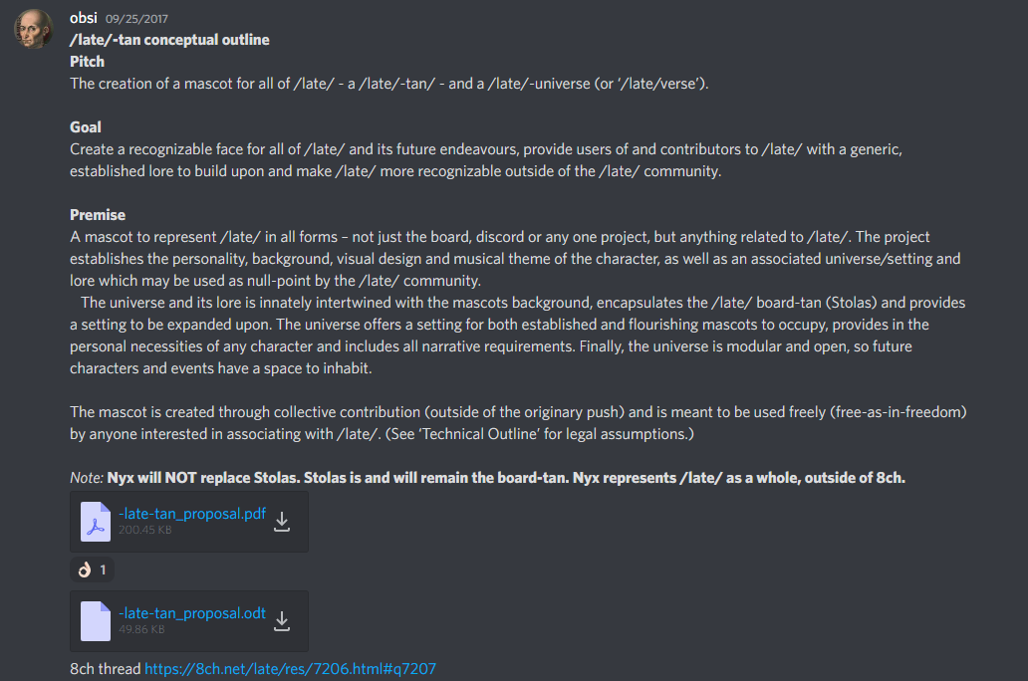Open obsi's profile avatar picture
Image resolution: width=1028 pixels, height=681 pixels.
click(33, 29)
